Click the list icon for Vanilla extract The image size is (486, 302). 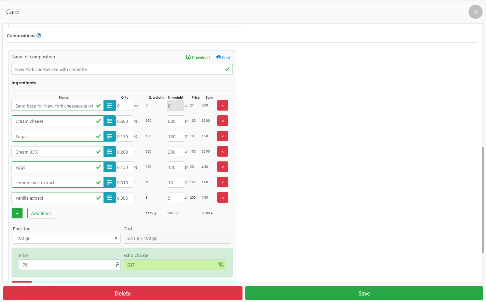[110, 198]
